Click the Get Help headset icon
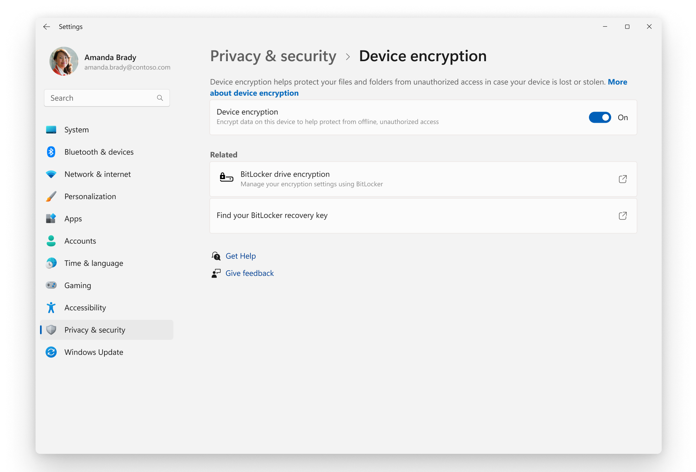Screen dimensions: 696x472 pos(216,256)
